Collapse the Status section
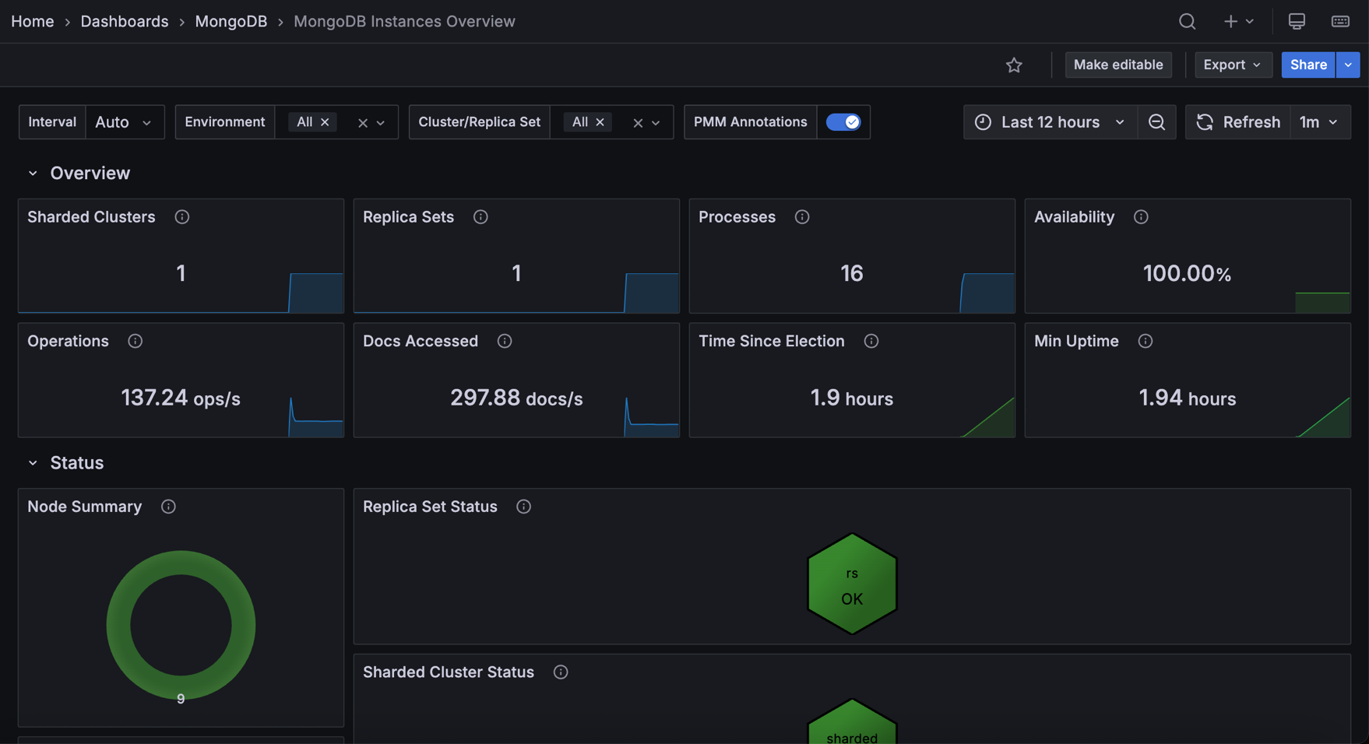Image resolution: width=1369 pixels, height=744 pixels. (33, 463)
